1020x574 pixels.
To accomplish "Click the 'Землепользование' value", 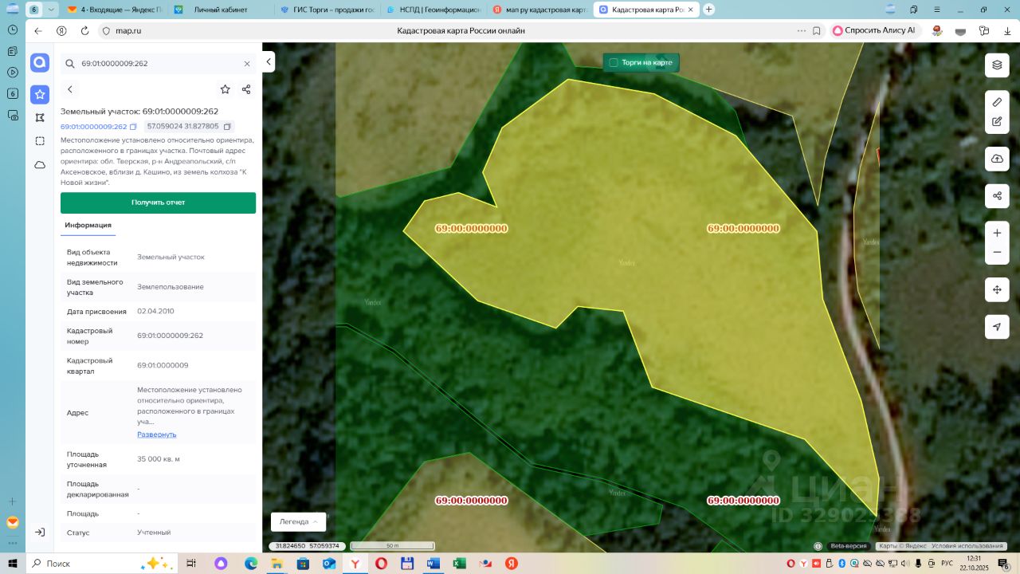I will pos(171,287).
